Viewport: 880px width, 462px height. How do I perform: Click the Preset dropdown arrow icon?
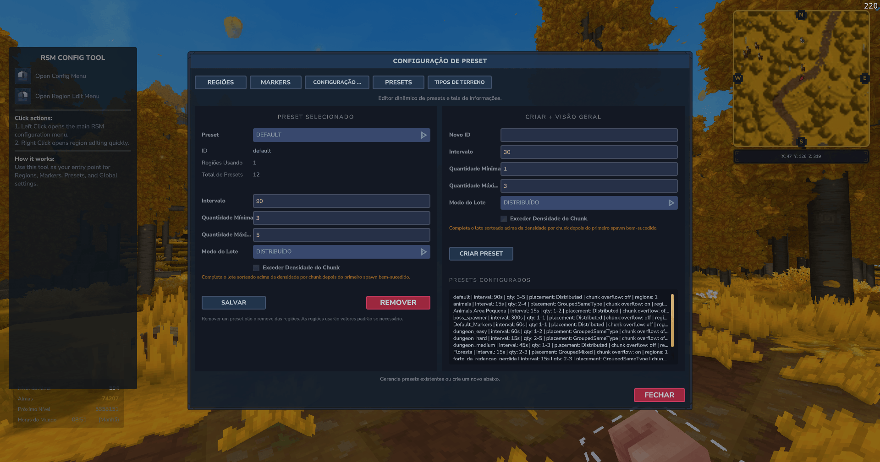point(424,135)
